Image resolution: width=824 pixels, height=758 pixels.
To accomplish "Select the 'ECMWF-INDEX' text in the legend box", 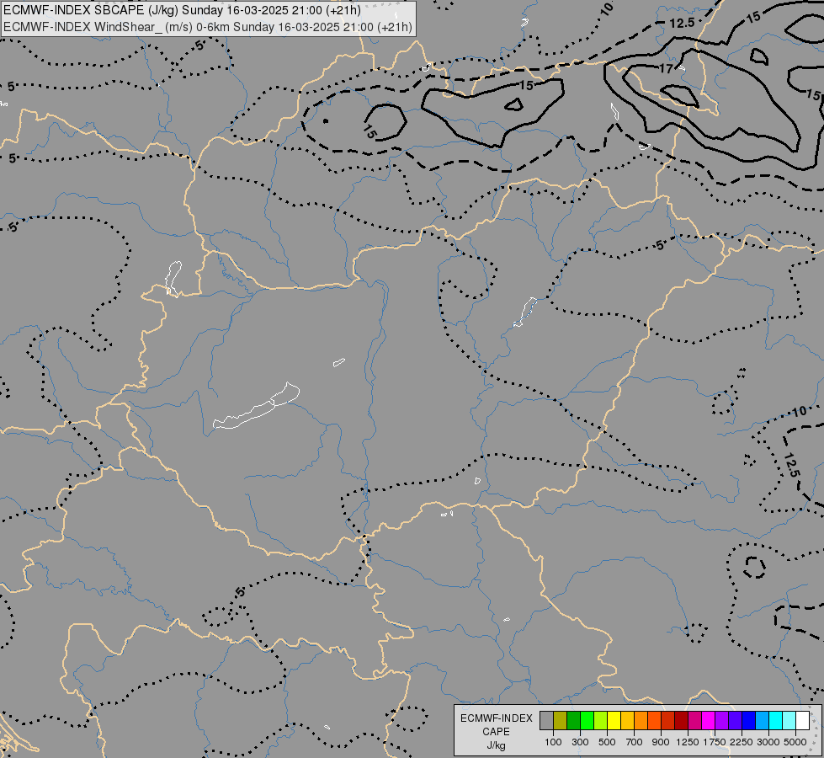I will coord(497,718).
